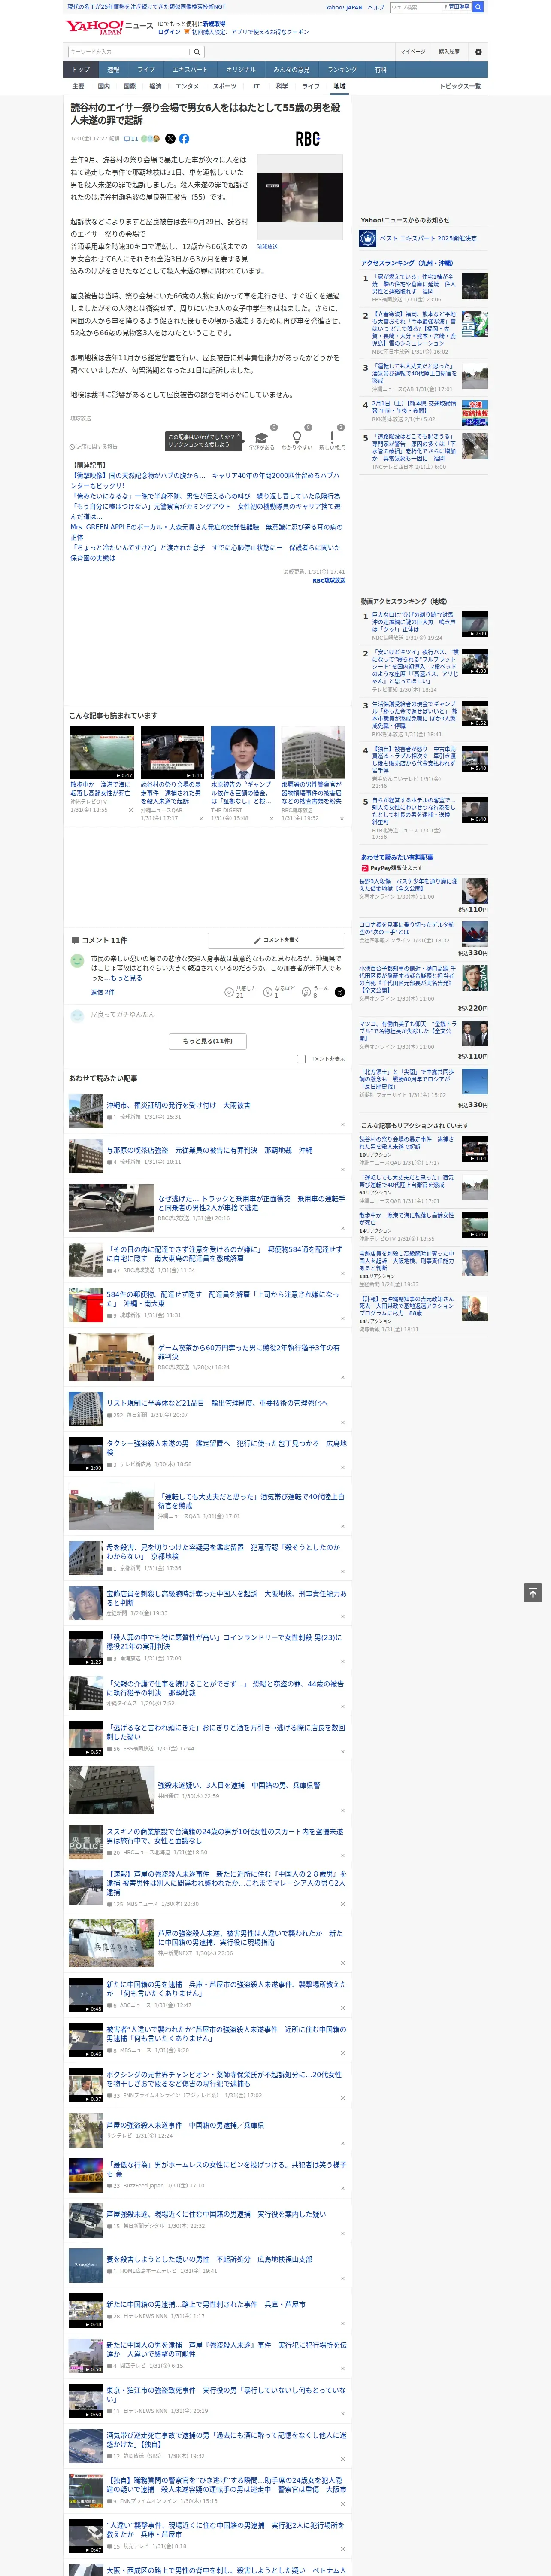Share the comment on X

(x=340, y=992)
